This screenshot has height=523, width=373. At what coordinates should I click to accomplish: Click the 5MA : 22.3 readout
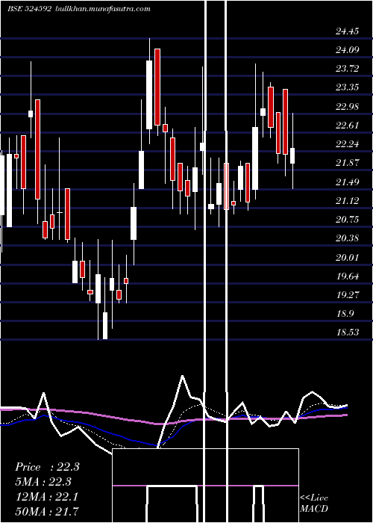point(43,482)
